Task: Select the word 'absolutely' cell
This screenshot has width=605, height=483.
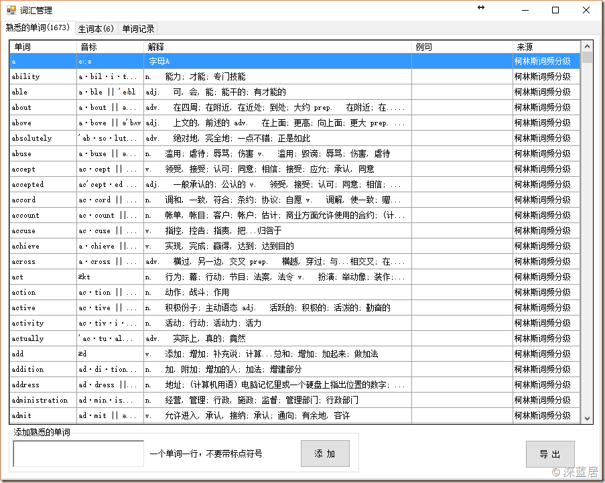Action: [x=43, y=138]
